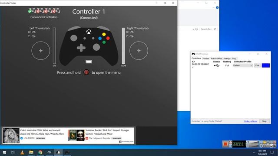Select the third disconnected controller icon

pos(48,11)
